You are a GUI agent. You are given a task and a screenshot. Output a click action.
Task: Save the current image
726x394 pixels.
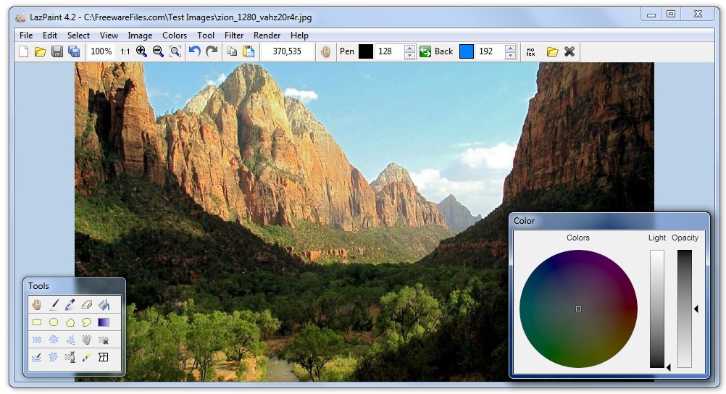pos(57,51)
